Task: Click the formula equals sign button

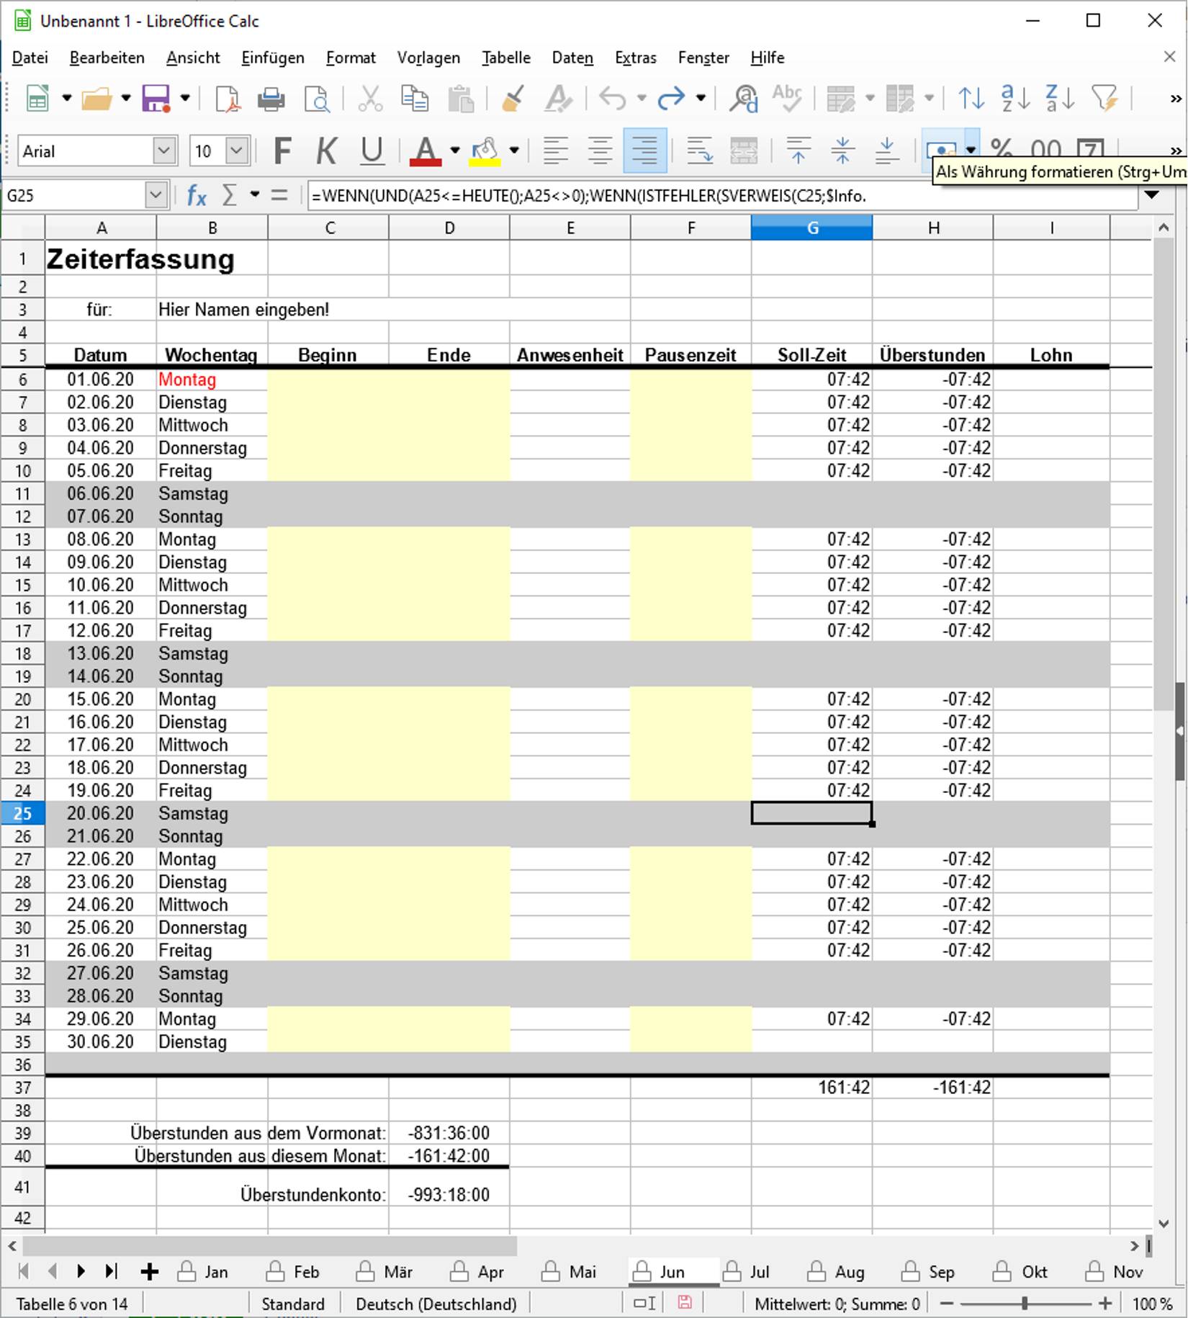Action: [279, 195]
